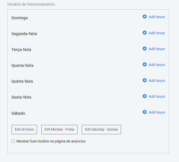Click Add hours text for Terça-feira
The height and width of the screenshot is (162, 179).
(x=157, y=49)
